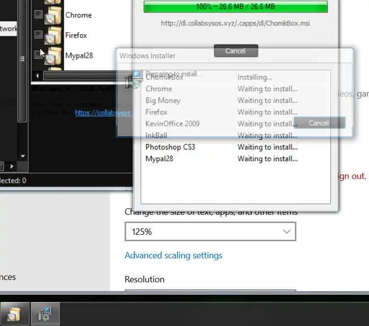Click the vertical scrollbar grip handle
This screenshot has width=369, height=326.
coord(22,59)
